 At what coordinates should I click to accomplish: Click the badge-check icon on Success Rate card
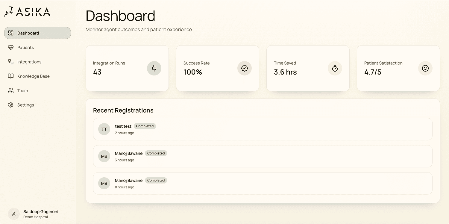pyautogui.click(x=245, y=68)
